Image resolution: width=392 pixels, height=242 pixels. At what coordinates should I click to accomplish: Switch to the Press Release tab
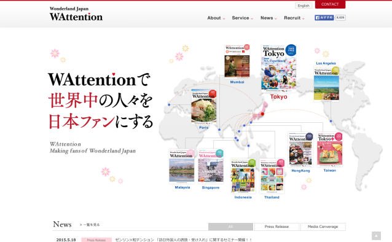click(x=276, y=227)
